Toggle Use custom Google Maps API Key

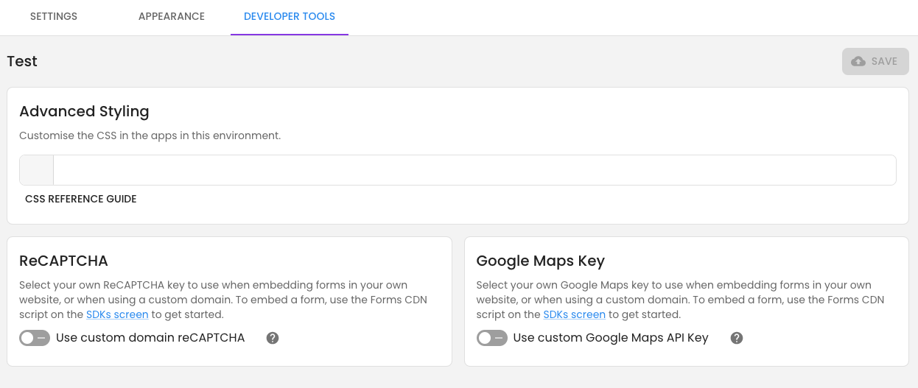point(492,338)
